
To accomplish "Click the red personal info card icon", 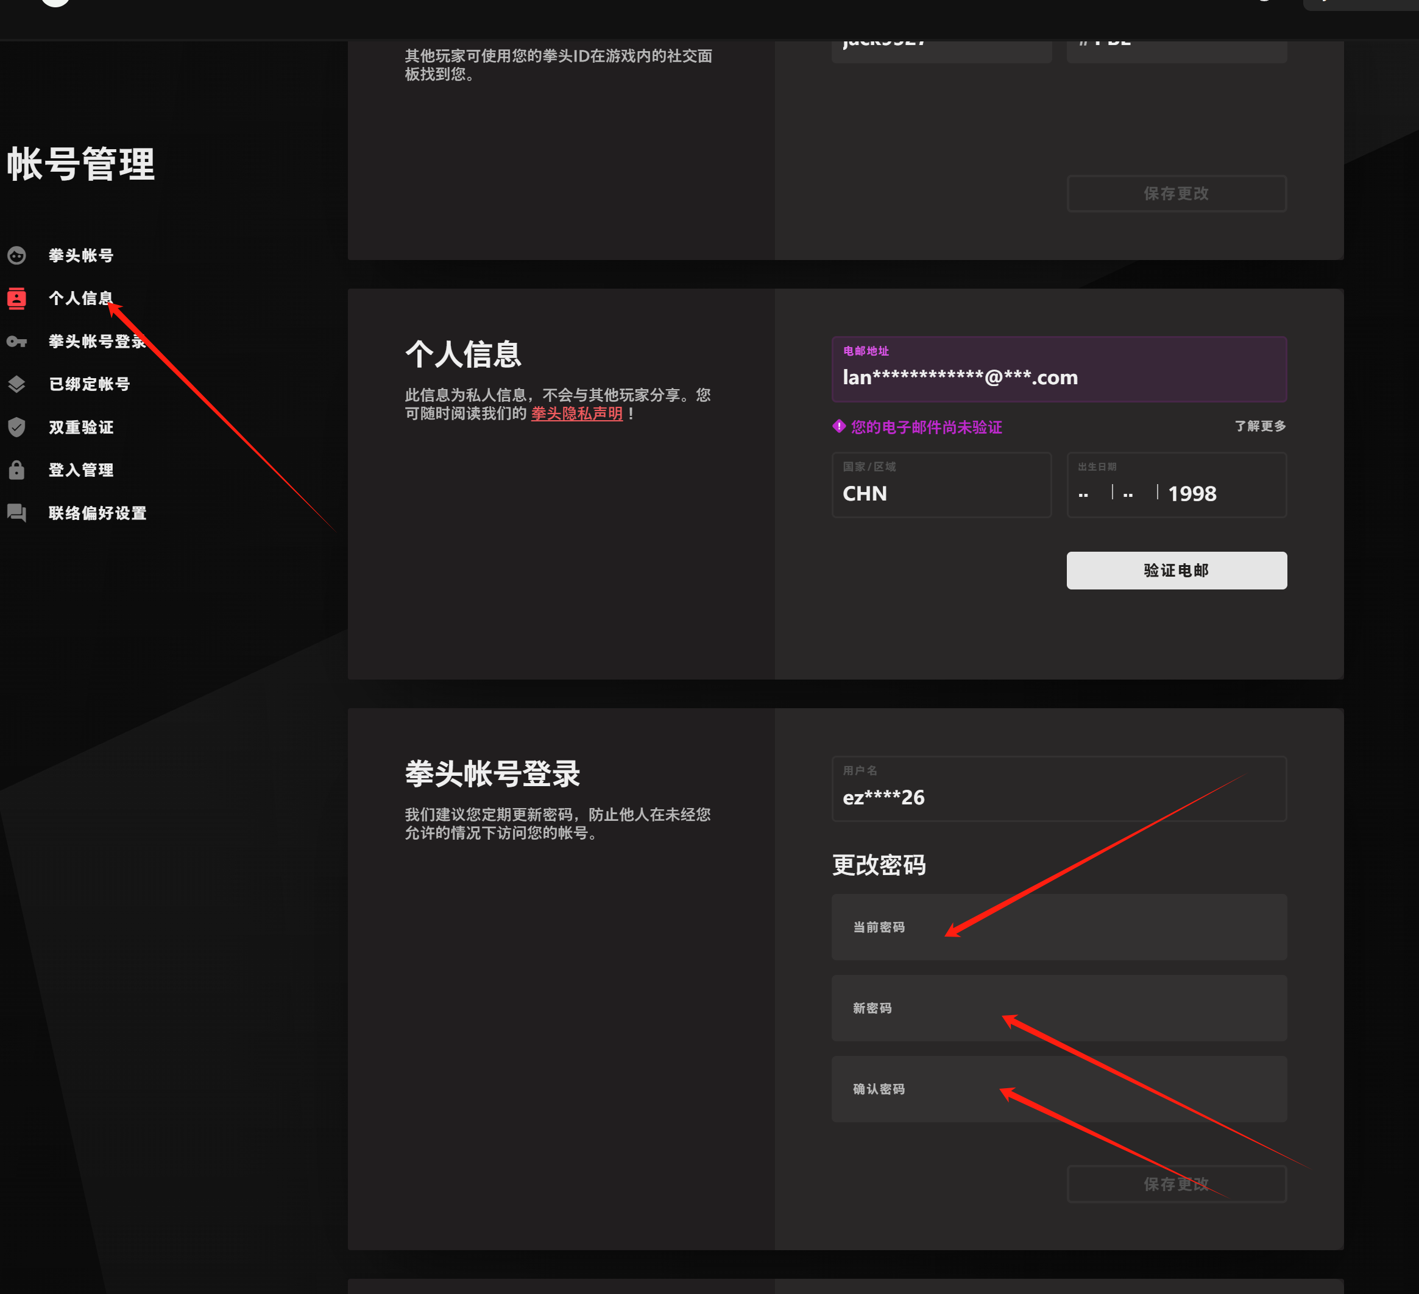I will 17,298.
